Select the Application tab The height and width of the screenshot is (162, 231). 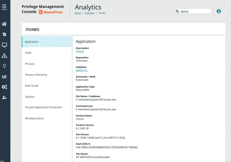(47, 42)
